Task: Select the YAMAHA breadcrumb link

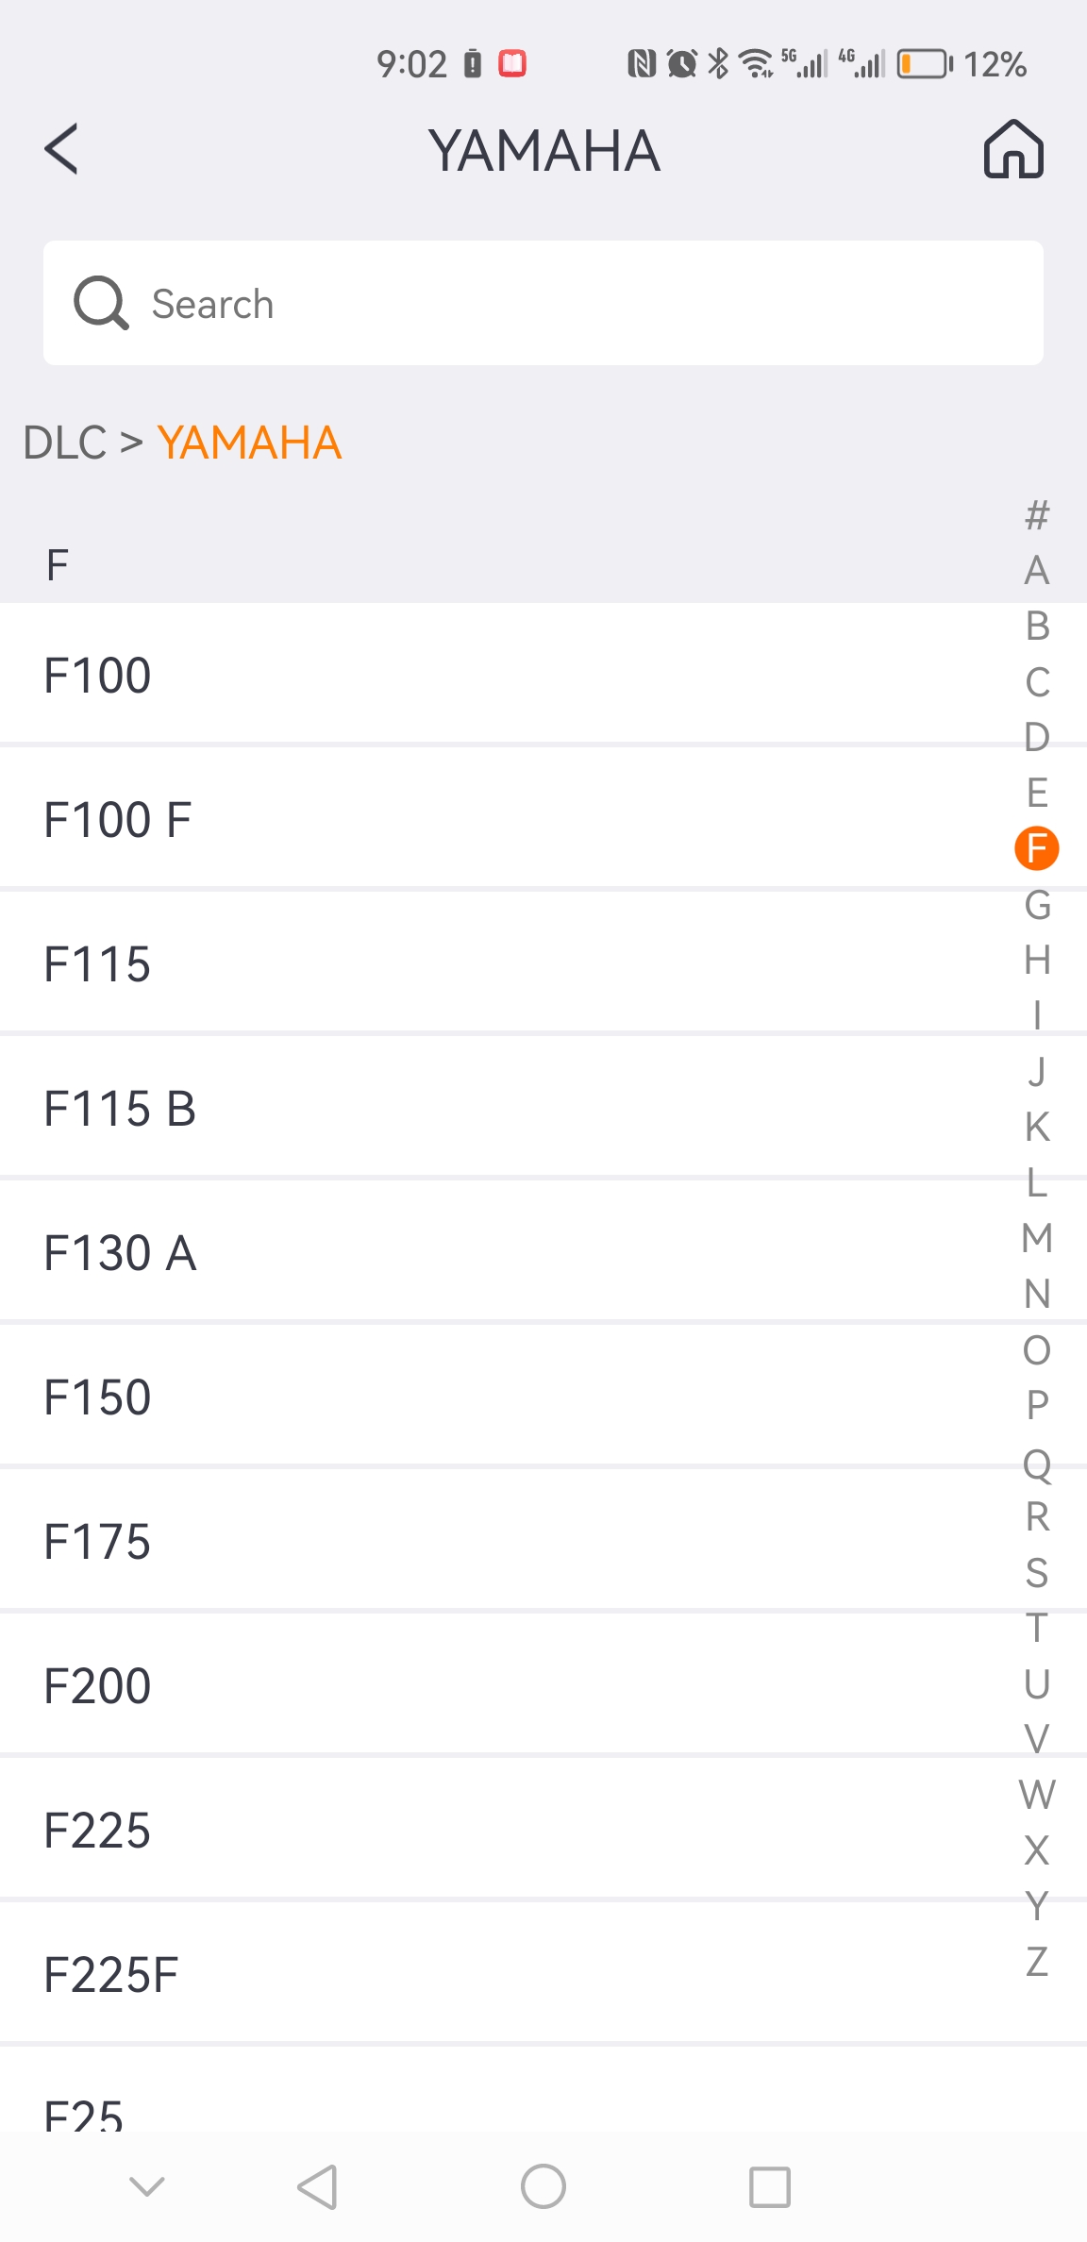Action: [x=249, y=443]
